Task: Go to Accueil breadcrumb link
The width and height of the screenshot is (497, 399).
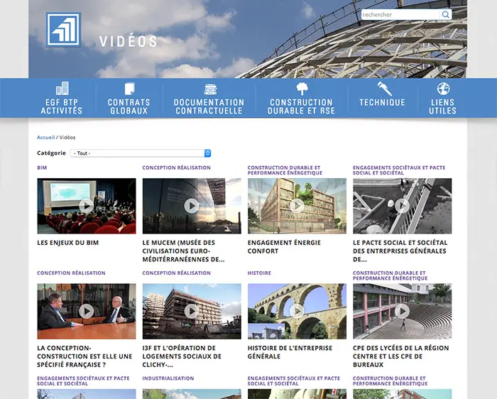Action: click(x=45, y=137)
